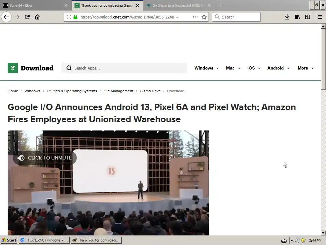Image resolution: width=326 pixels, height=245 pixels.
Task: Go to Home breadcrumb link
Action: 13,91
